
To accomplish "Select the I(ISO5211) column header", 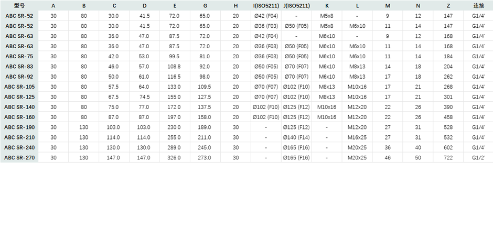I will pos(265,5).
